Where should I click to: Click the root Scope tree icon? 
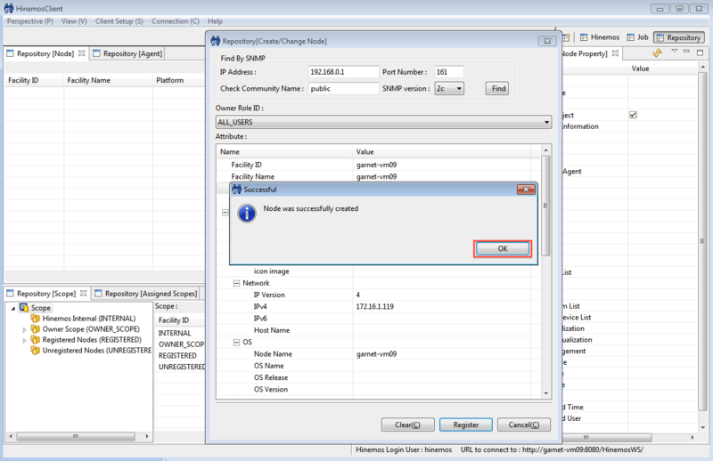(24, 308)
